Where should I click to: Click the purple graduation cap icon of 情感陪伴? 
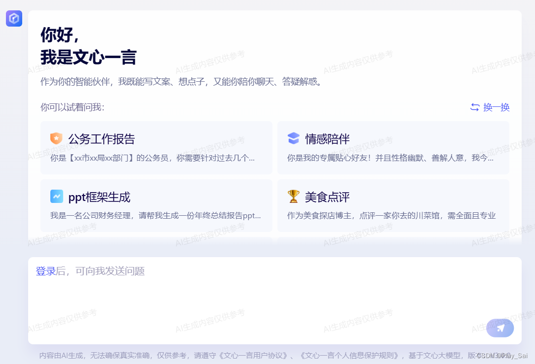[x=294, y=138]
